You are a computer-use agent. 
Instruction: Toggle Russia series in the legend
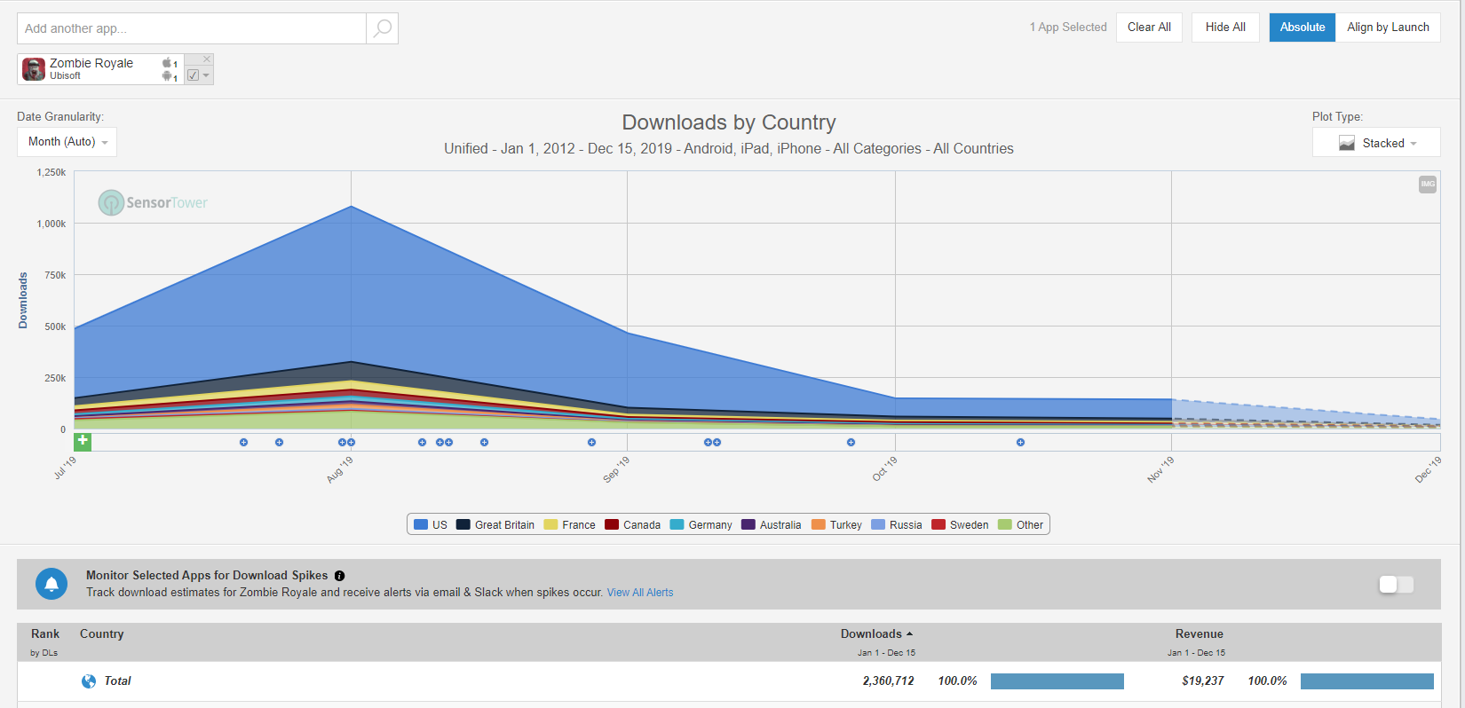(897, 525)
